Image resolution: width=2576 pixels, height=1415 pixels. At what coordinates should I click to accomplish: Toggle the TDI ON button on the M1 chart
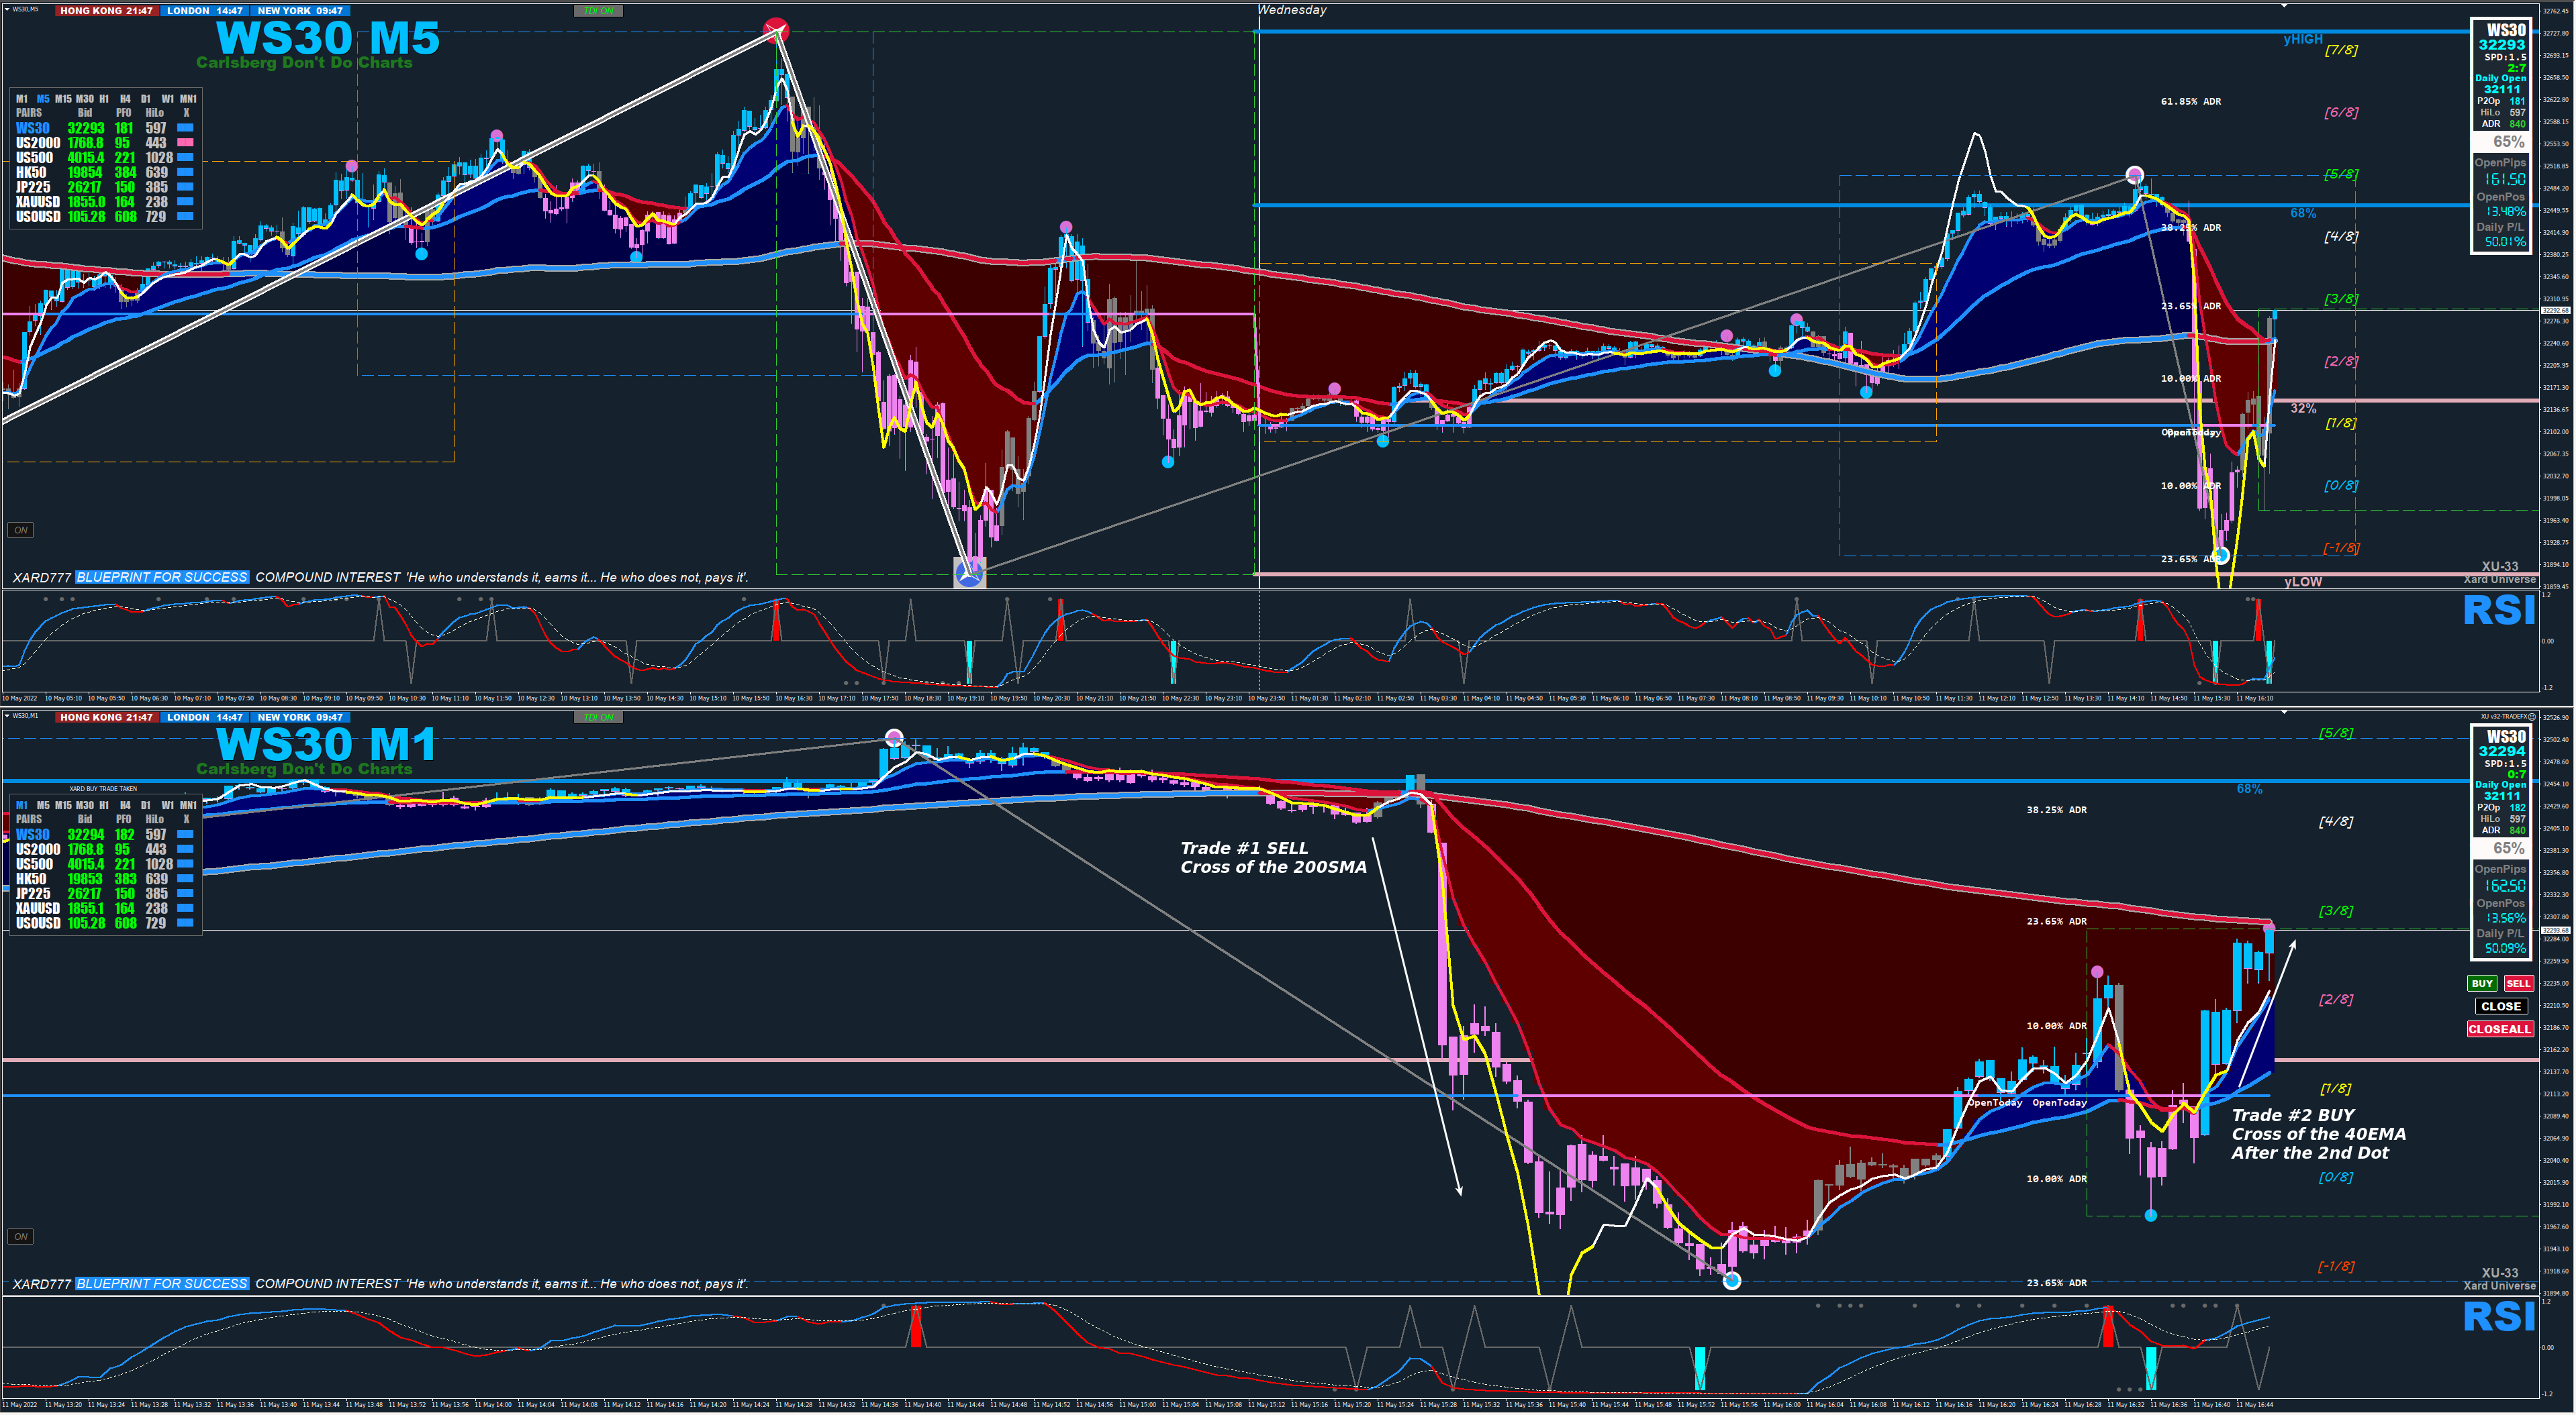(598, 717)
